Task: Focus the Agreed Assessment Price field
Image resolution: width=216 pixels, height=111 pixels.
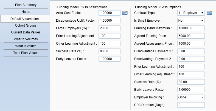Action: pyautogui.click(x=191, y=44)
